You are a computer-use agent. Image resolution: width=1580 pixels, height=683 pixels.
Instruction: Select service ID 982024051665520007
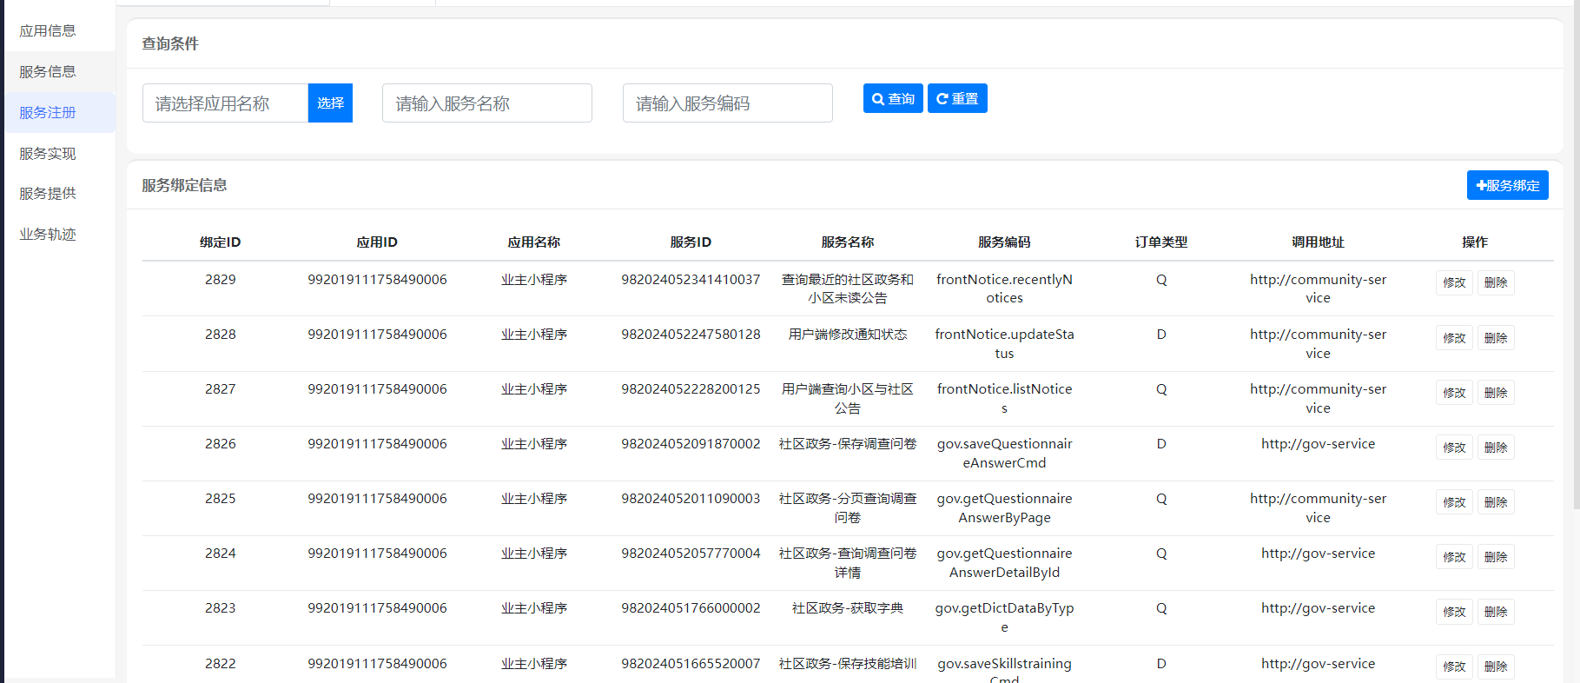click(x=691, y=663)
